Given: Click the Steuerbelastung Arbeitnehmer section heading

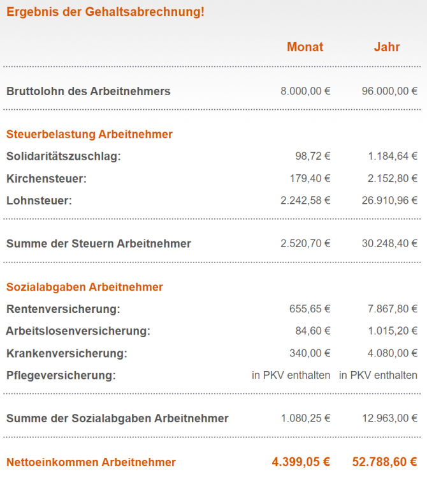Looking at the screenshot, I should 89,134.
